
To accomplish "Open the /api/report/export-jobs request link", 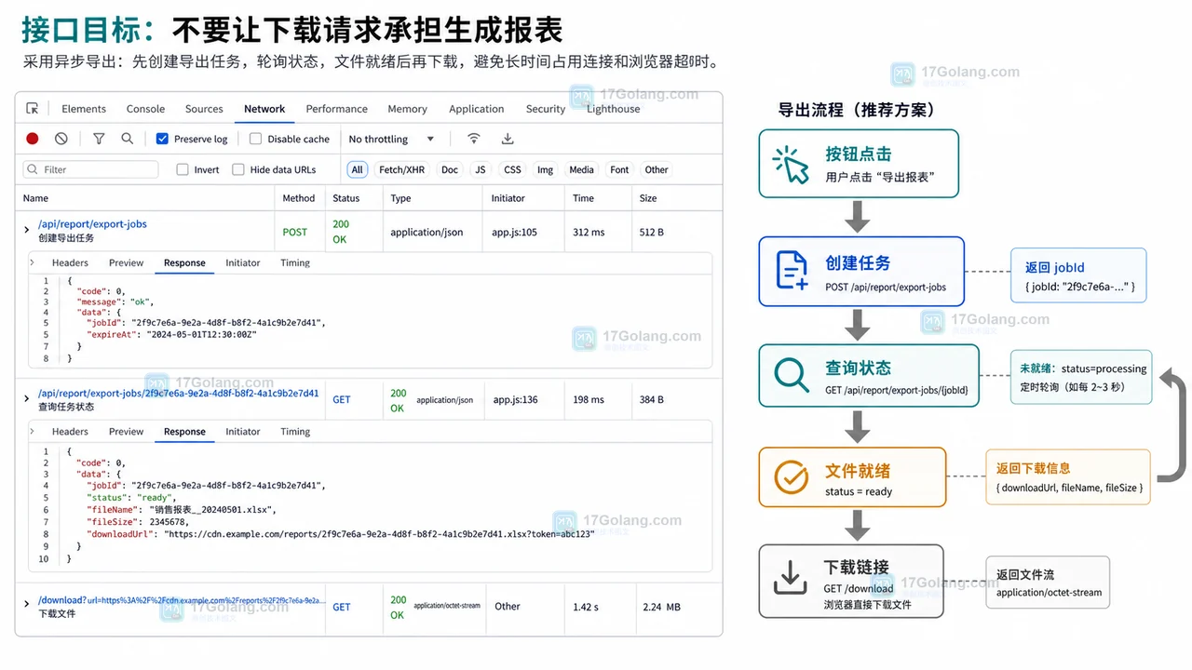I will pyautogui.click(x=92, y=224).
